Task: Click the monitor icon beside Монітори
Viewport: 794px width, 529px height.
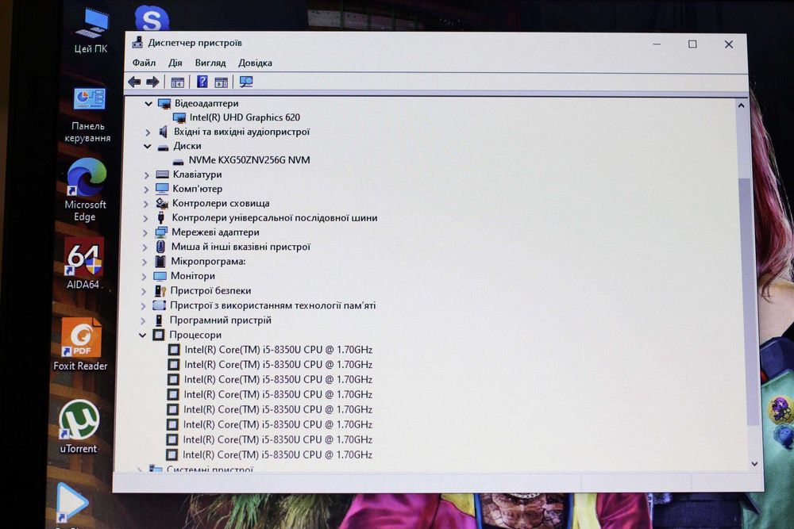Action: [x=160, y=276]
